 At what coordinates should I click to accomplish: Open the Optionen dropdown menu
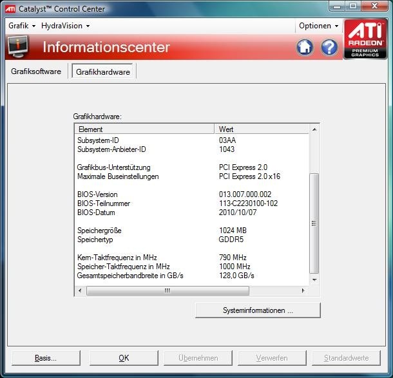point(318,26)
